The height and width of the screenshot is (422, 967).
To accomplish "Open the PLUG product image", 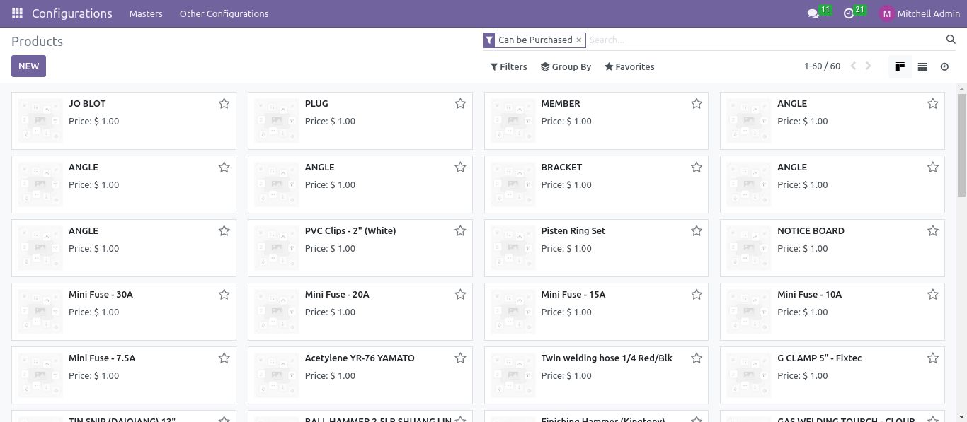I will tap(277, 121).
